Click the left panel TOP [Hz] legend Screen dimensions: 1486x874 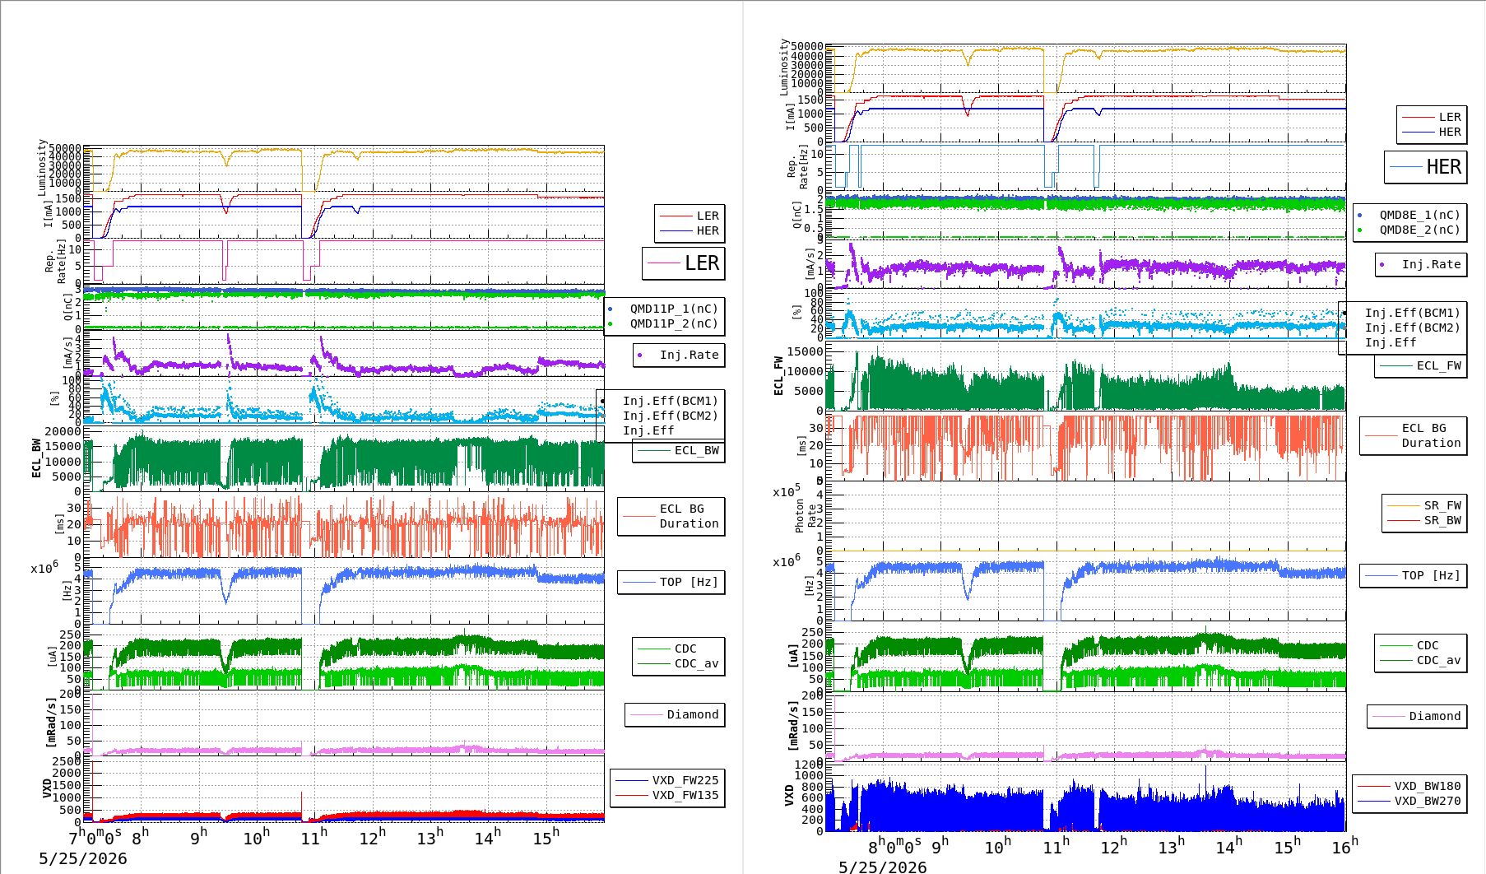coord(671,582)
